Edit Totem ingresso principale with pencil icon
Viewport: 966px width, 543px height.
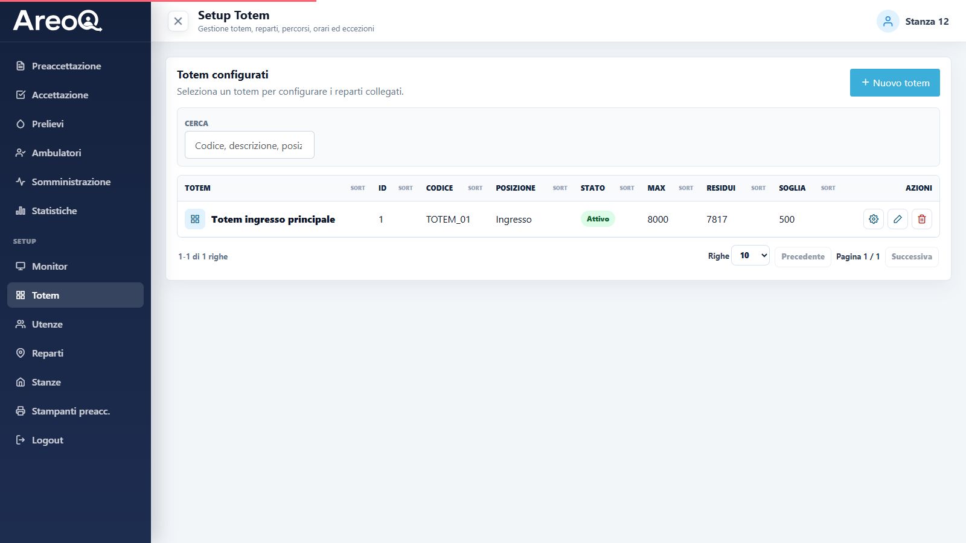tap(898, 219)
